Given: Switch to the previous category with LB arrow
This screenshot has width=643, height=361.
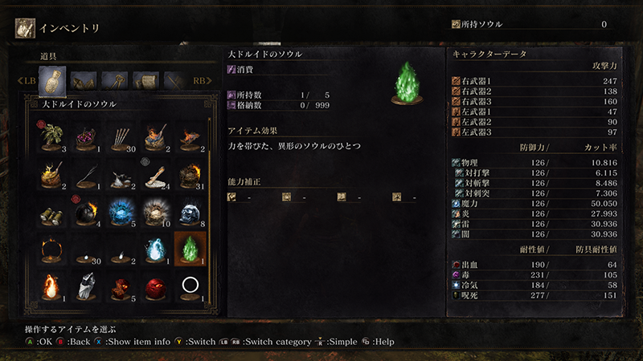Looking at the screenshot, I should point(27,81).
